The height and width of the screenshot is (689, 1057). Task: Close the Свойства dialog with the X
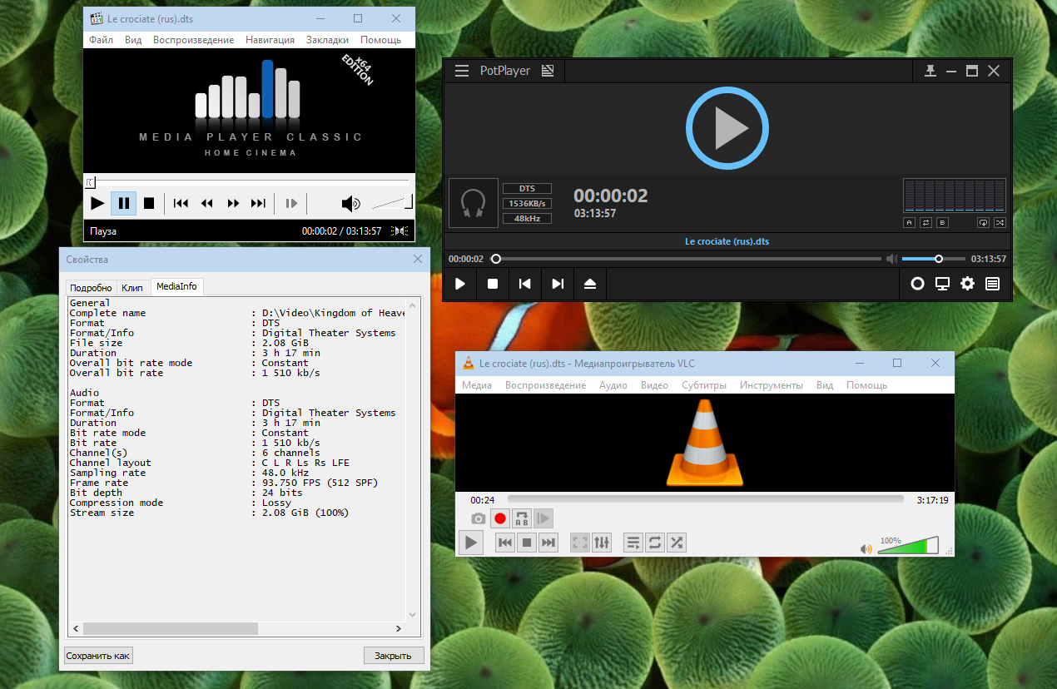tap(417, 260)
